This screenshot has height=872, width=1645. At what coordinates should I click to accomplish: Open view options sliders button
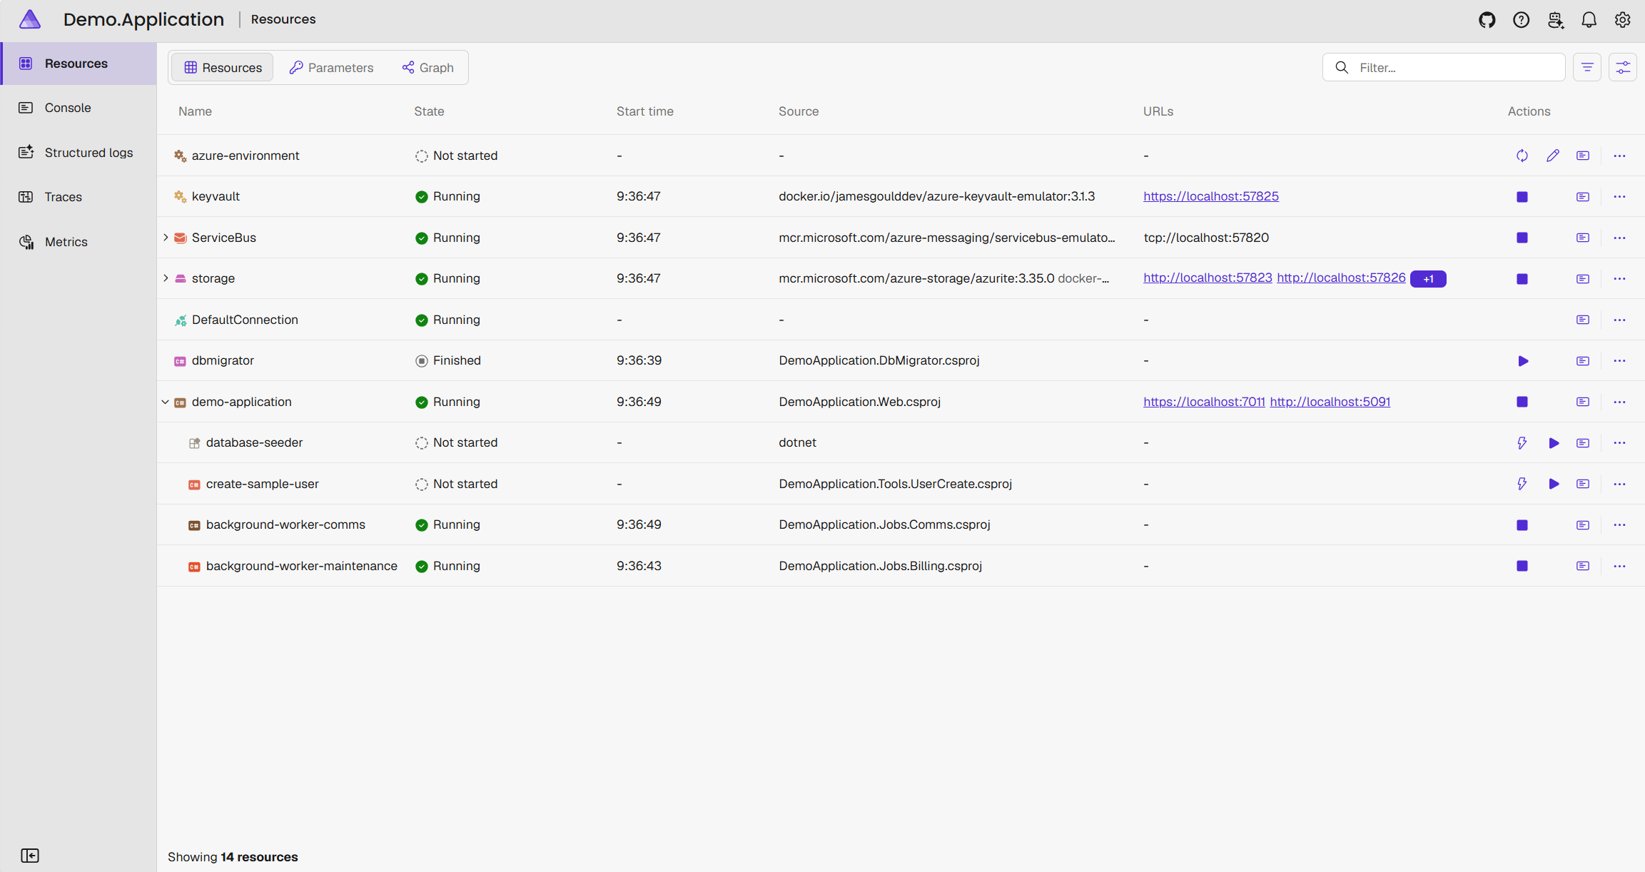click(1623, 67)
